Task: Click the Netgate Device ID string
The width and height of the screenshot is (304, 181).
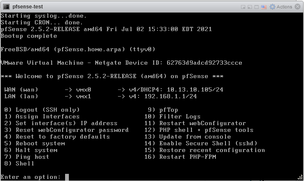Action: 204,63
